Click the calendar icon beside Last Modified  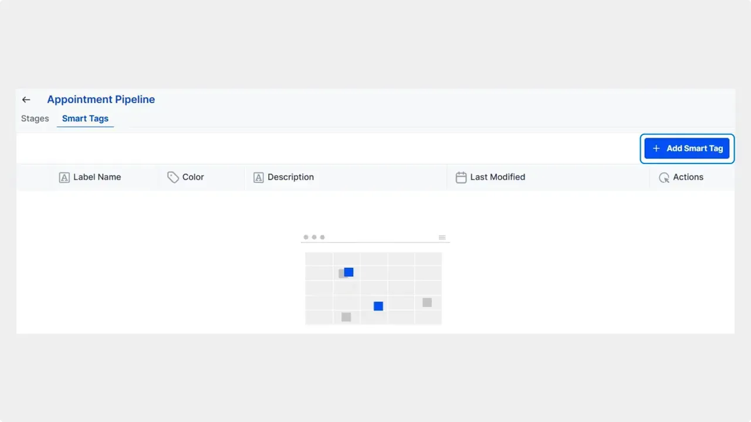[x=461, y=177]
